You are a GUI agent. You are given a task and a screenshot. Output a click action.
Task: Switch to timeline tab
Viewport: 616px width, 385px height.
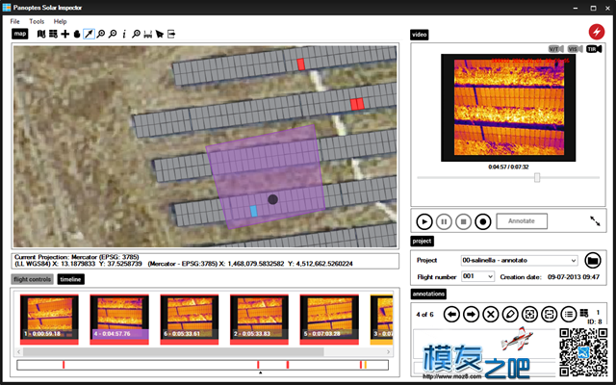[70, 279]
